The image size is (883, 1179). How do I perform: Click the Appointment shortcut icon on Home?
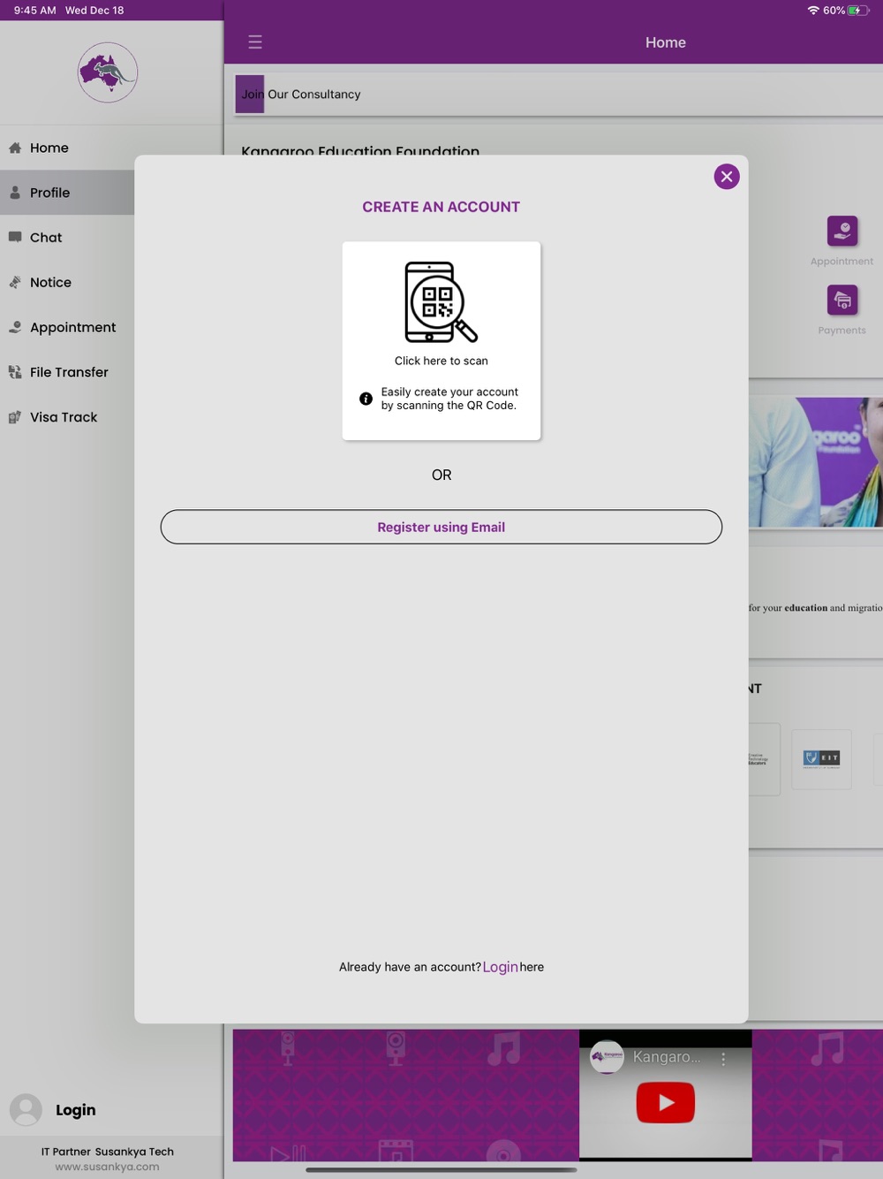tap(842, 231)
